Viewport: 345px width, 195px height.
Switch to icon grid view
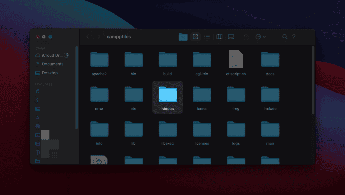pyautogui.click(x=195, y=37)
